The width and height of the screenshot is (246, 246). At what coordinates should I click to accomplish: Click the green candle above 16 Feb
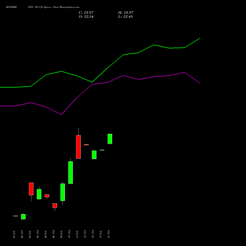(94, 155)
